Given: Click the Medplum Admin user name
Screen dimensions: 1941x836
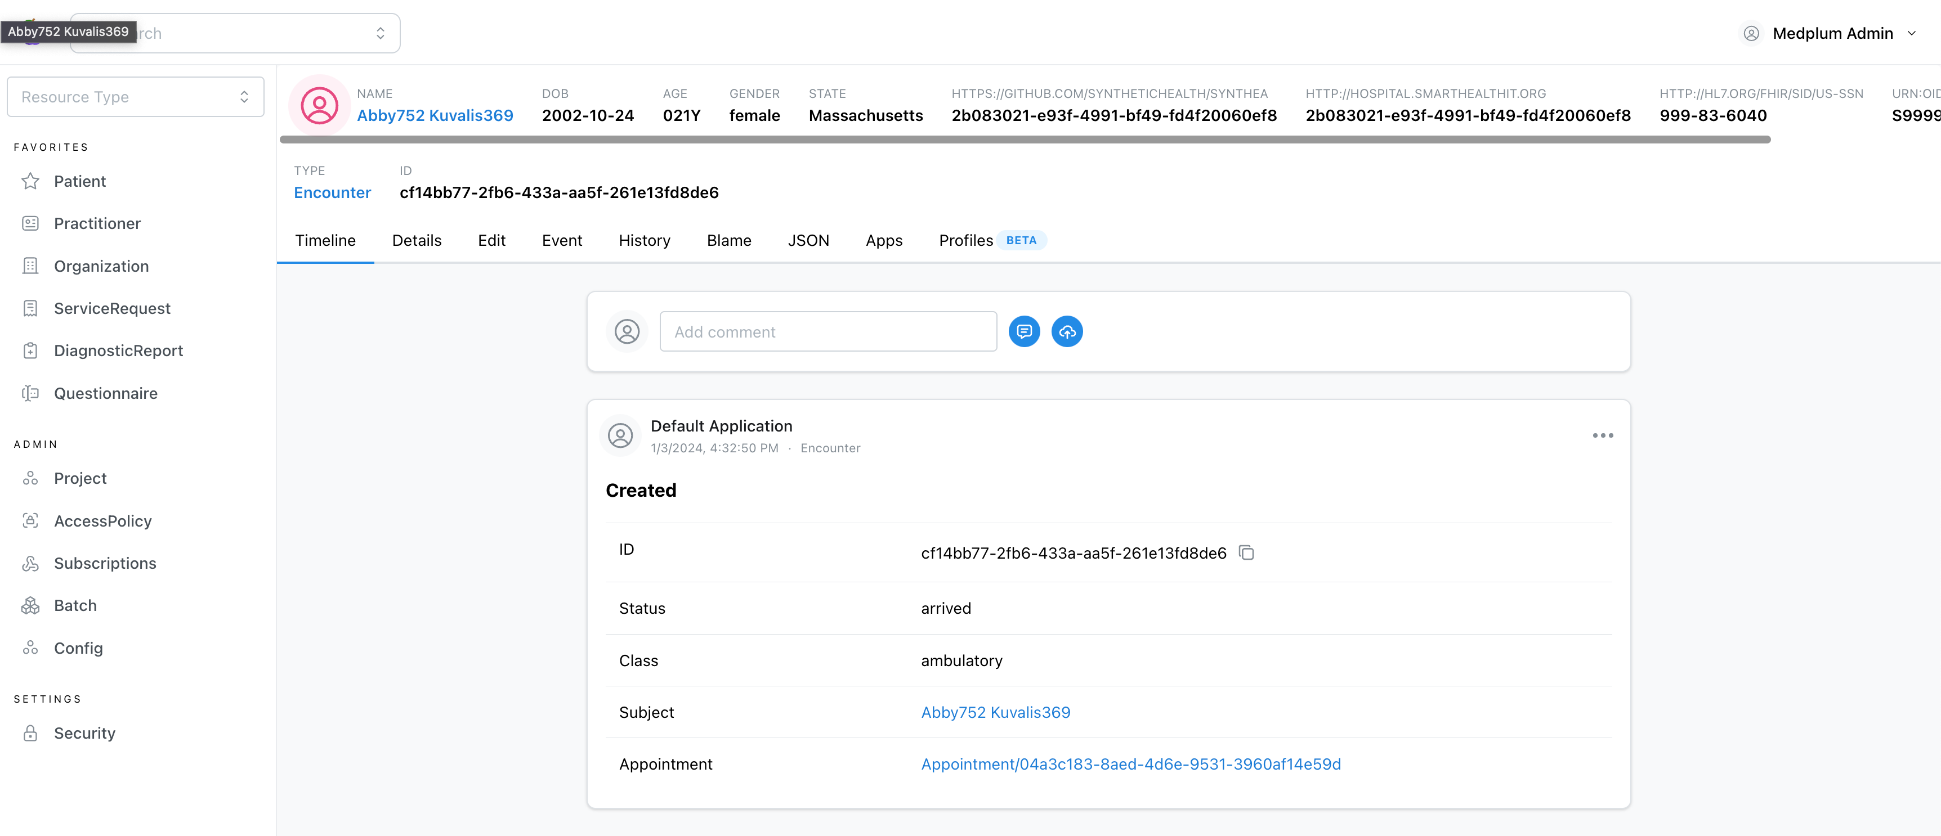Looking at the screenshot, I should click(1832, 33).
